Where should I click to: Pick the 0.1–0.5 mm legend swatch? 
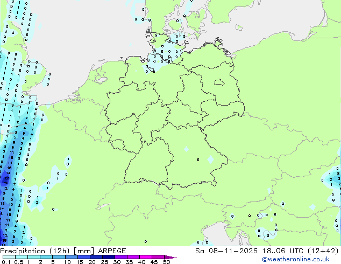pos(9,257)
